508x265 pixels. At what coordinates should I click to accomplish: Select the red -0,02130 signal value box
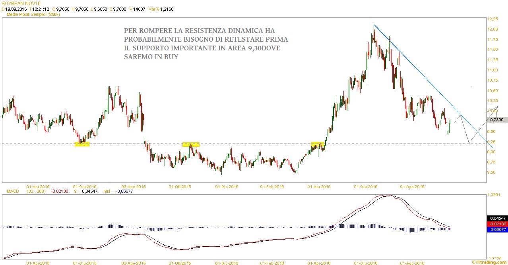click(497, 224)
